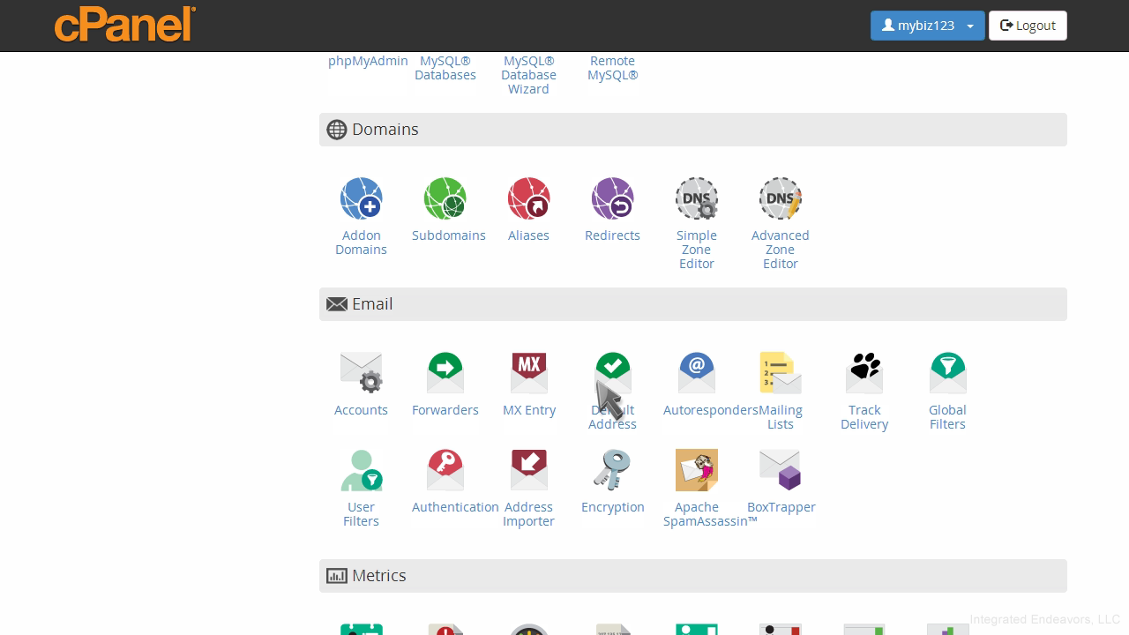Click the Autoresponders text label
Viewport: 1129px width, 635px height.
pyautogui.click(x=710, y=410)
